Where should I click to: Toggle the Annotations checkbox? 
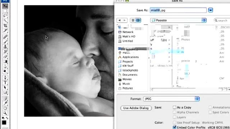point(210,107)
